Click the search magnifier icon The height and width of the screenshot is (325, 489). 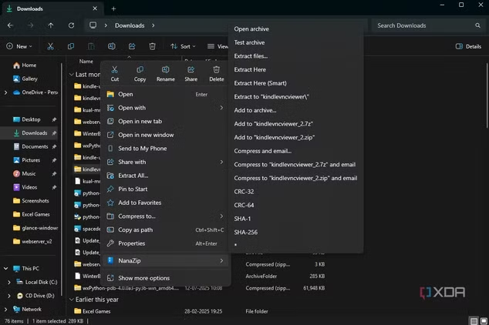pos(477,25)
